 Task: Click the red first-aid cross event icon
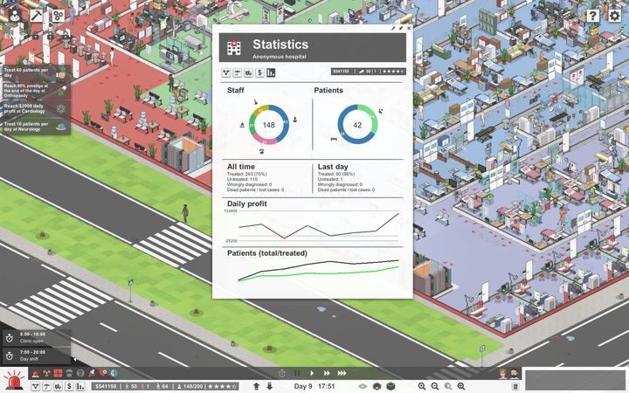tap(59, 374)
